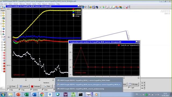Open the Macros menu
Screen dimensions: 172x97
22,4
